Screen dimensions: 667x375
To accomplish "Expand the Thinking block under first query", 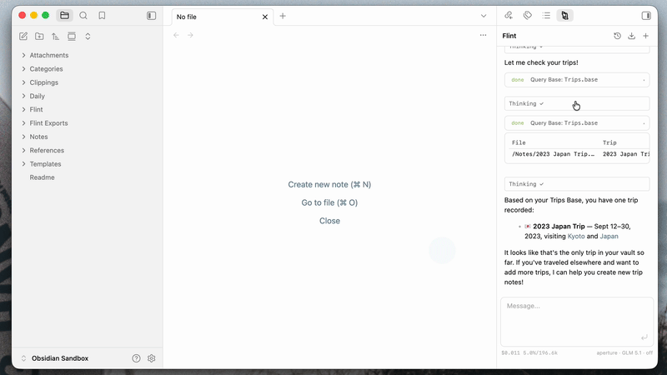I will (x=577, y=103).
